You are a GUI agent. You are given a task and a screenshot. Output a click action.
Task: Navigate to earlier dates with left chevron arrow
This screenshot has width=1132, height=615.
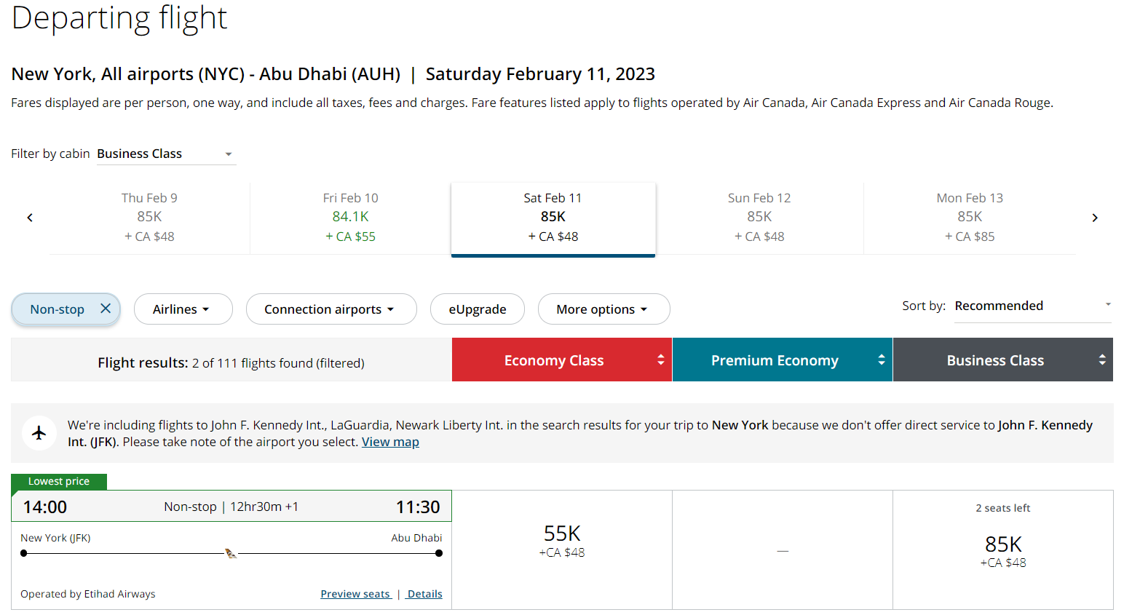(x=29, y=217)
